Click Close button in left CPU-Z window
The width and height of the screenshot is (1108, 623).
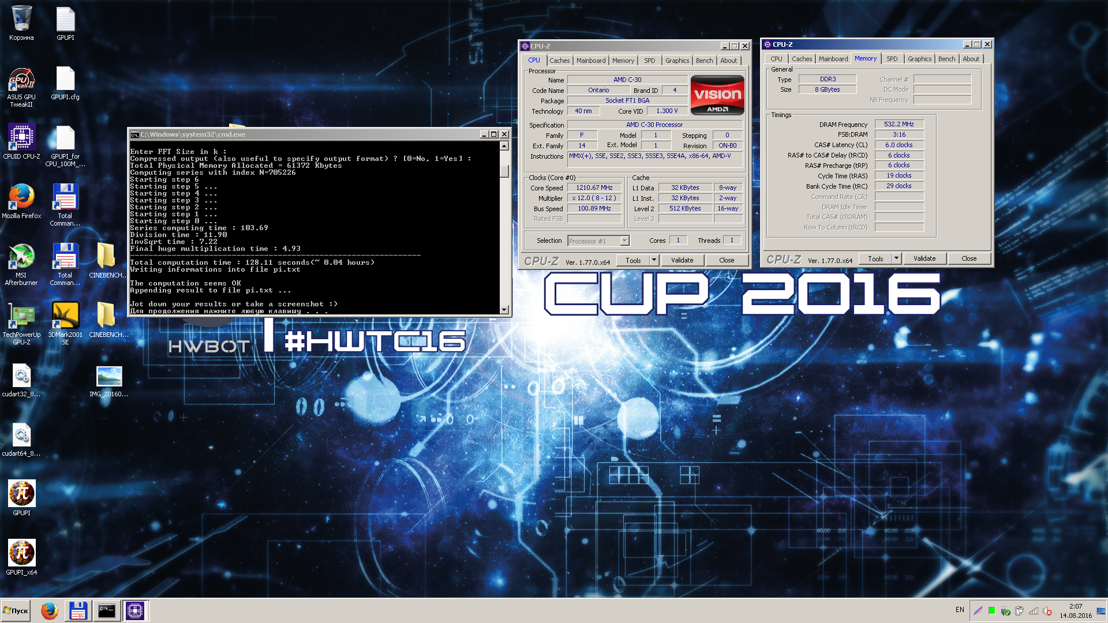tap(727, 261)
